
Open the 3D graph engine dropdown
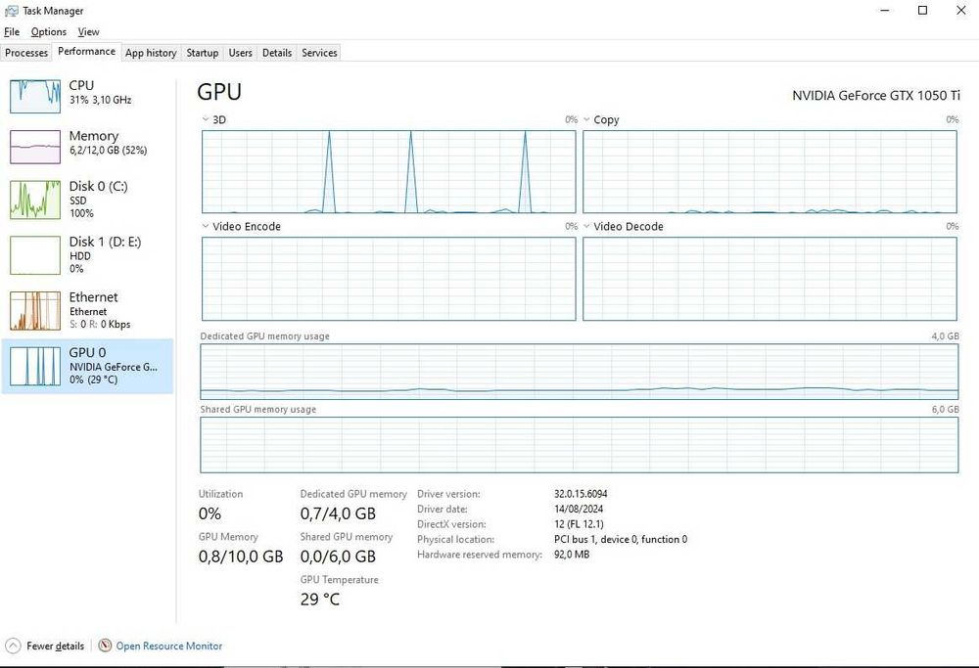(206, 119)
